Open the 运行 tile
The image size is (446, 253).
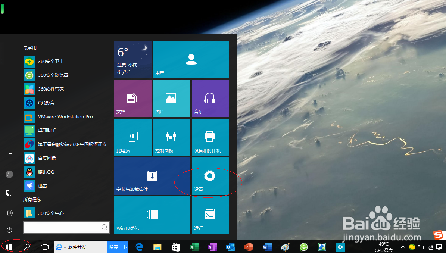point(210,215)
